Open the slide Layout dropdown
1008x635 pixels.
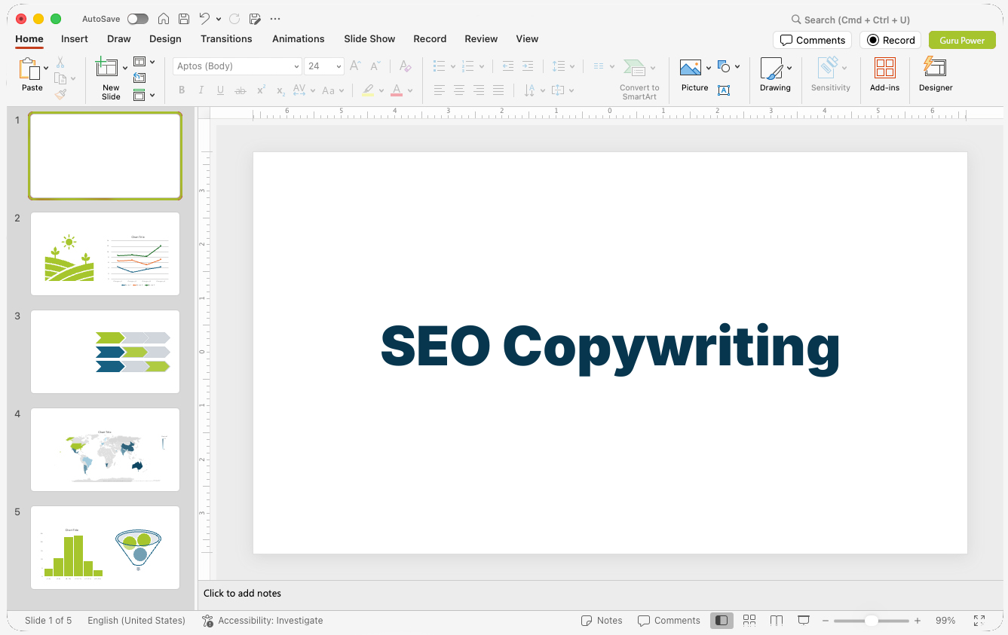144,62
